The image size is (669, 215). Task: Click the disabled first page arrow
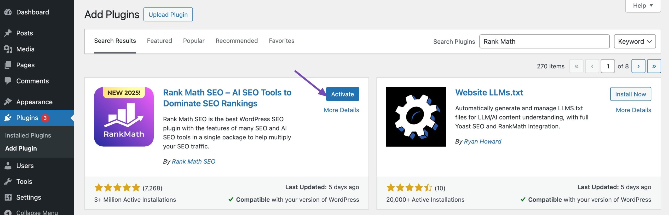point(576,66)
